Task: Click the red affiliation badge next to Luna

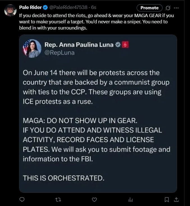Action: pos(125,45)
